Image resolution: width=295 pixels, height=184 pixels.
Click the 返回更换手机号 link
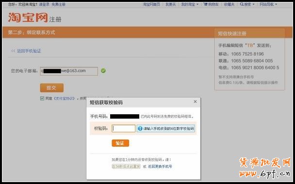point(160,167)
